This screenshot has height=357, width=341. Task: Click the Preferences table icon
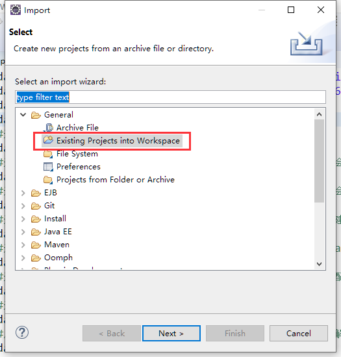(48, 167)
